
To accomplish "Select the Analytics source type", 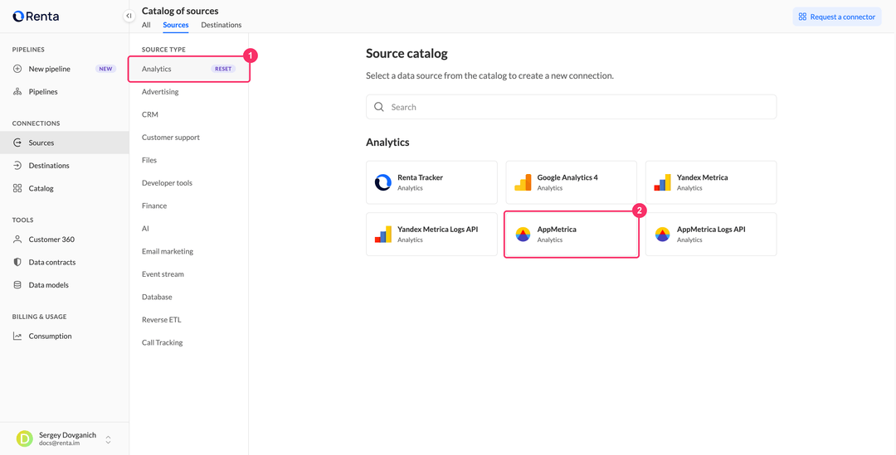I will click(x=157, y=69).
